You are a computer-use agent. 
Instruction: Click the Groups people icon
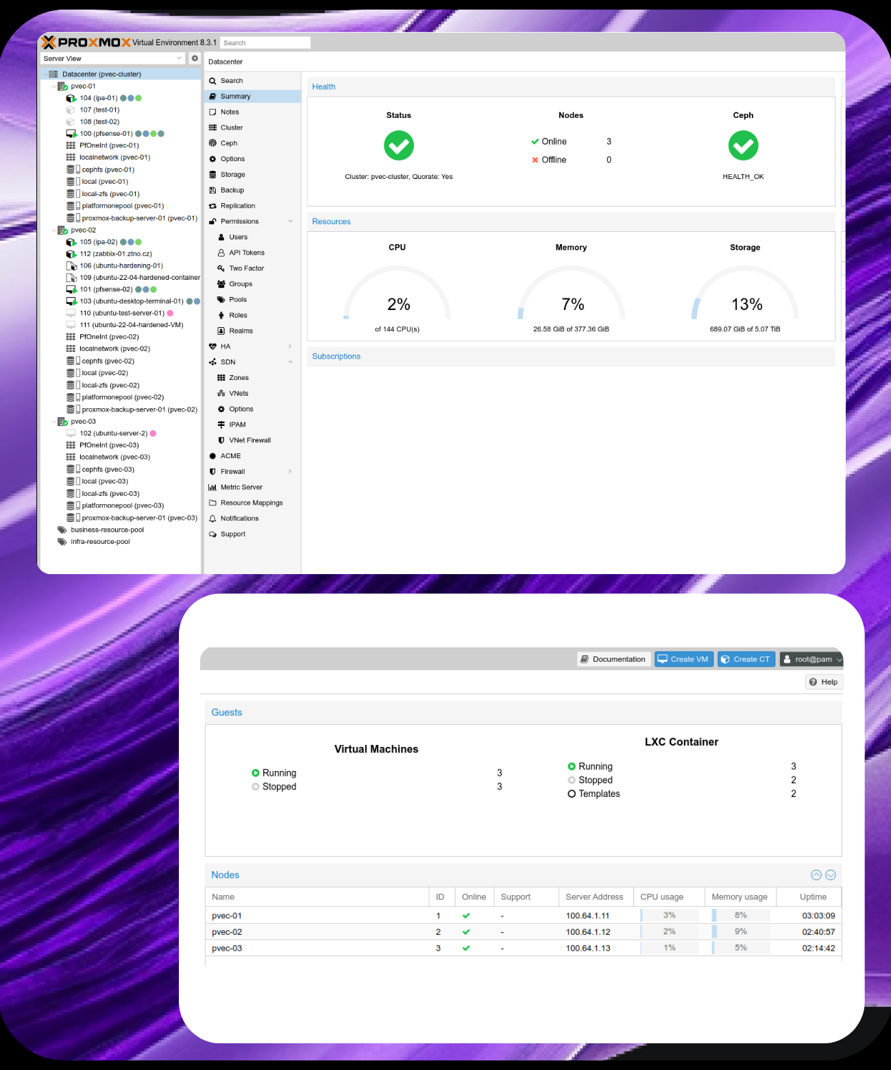point(221,284)
